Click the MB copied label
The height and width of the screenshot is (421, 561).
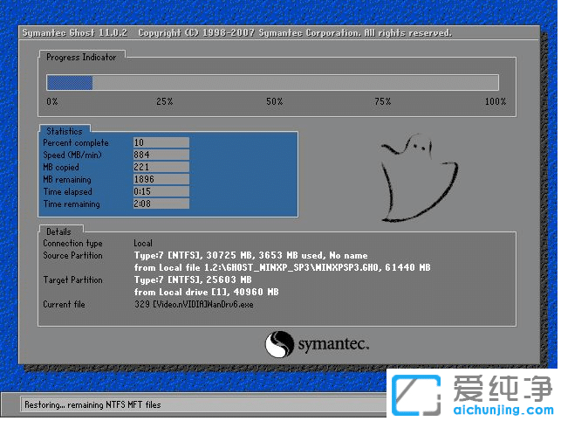point(61,167)
